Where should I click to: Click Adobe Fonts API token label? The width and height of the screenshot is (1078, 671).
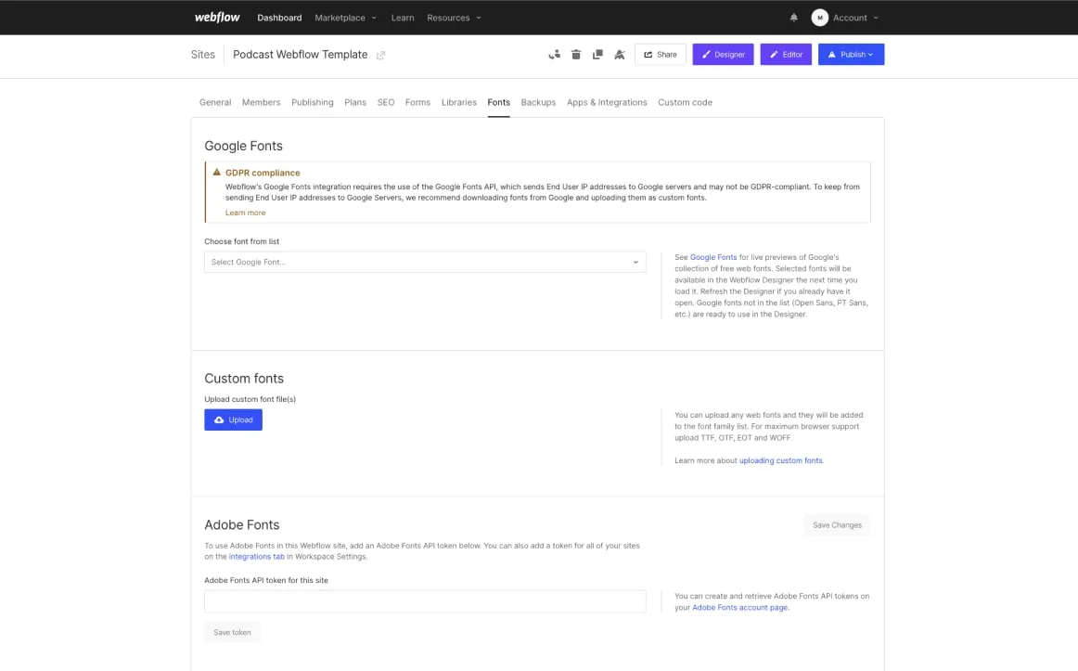coord(266,580)
